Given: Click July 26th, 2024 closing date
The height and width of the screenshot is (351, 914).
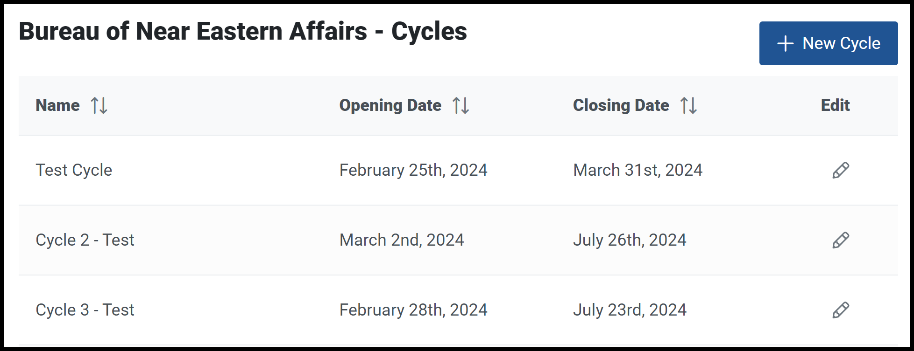Looking at the screenshot, I should point(630,240).
